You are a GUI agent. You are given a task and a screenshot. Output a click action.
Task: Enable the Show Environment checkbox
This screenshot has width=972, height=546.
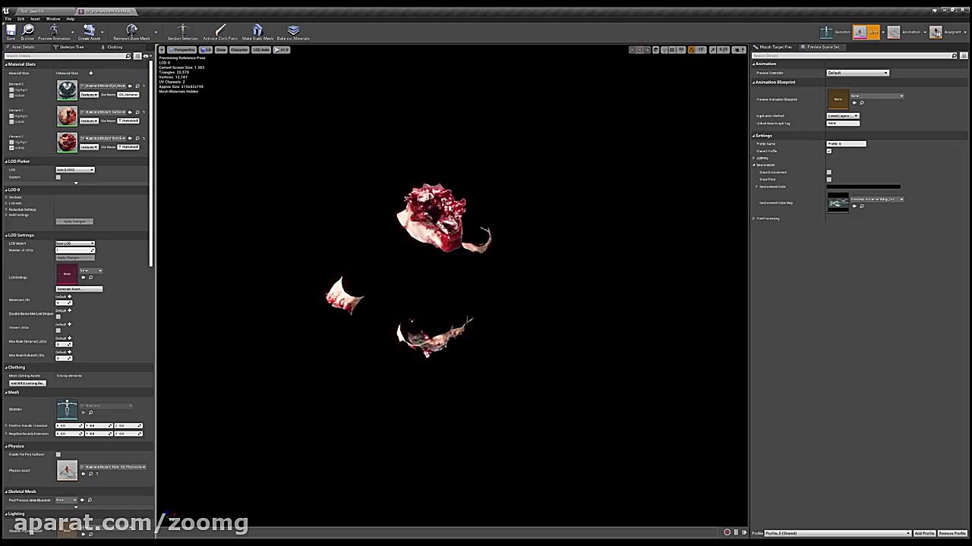828,172
